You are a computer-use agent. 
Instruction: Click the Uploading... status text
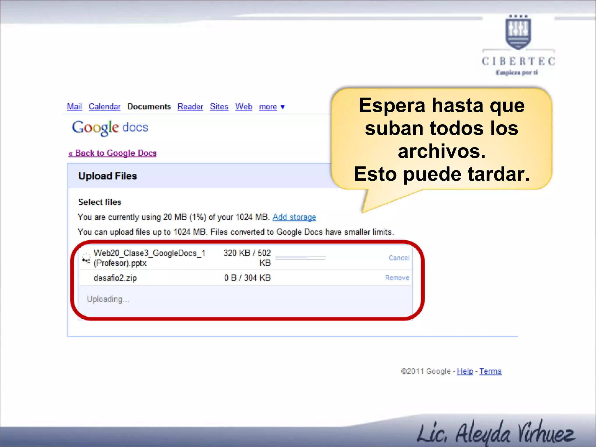pos(108,299)
